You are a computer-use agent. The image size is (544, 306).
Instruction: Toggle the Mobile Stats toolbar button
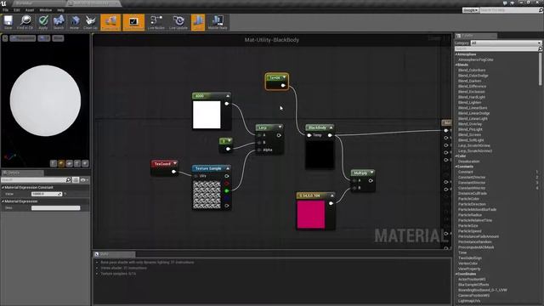(218, 22)
